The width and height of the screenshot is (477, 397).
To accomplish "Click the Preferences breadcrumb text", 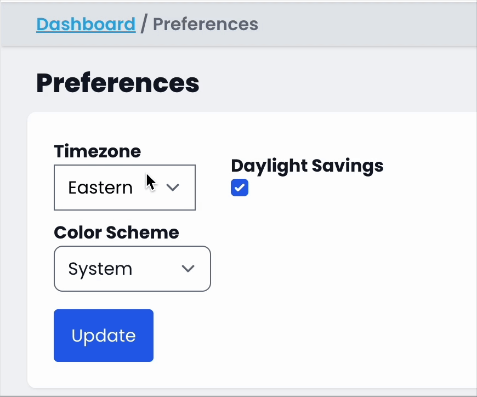I will click(x=205, y=24).
